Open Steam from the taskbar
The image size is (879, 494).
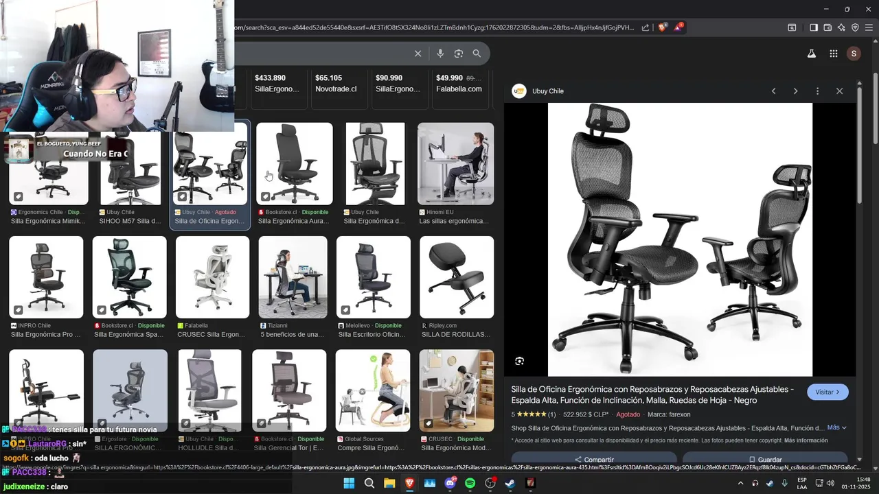[510, 483]
